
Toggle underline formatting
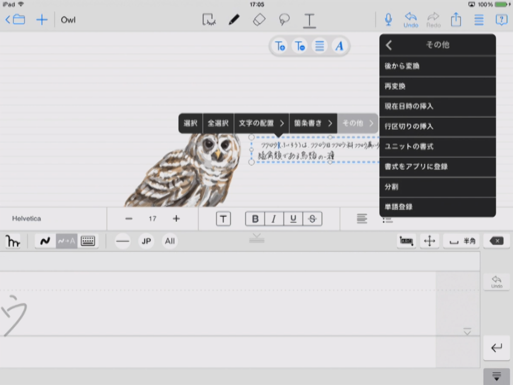pyautogui.click(x=293, y=219)
